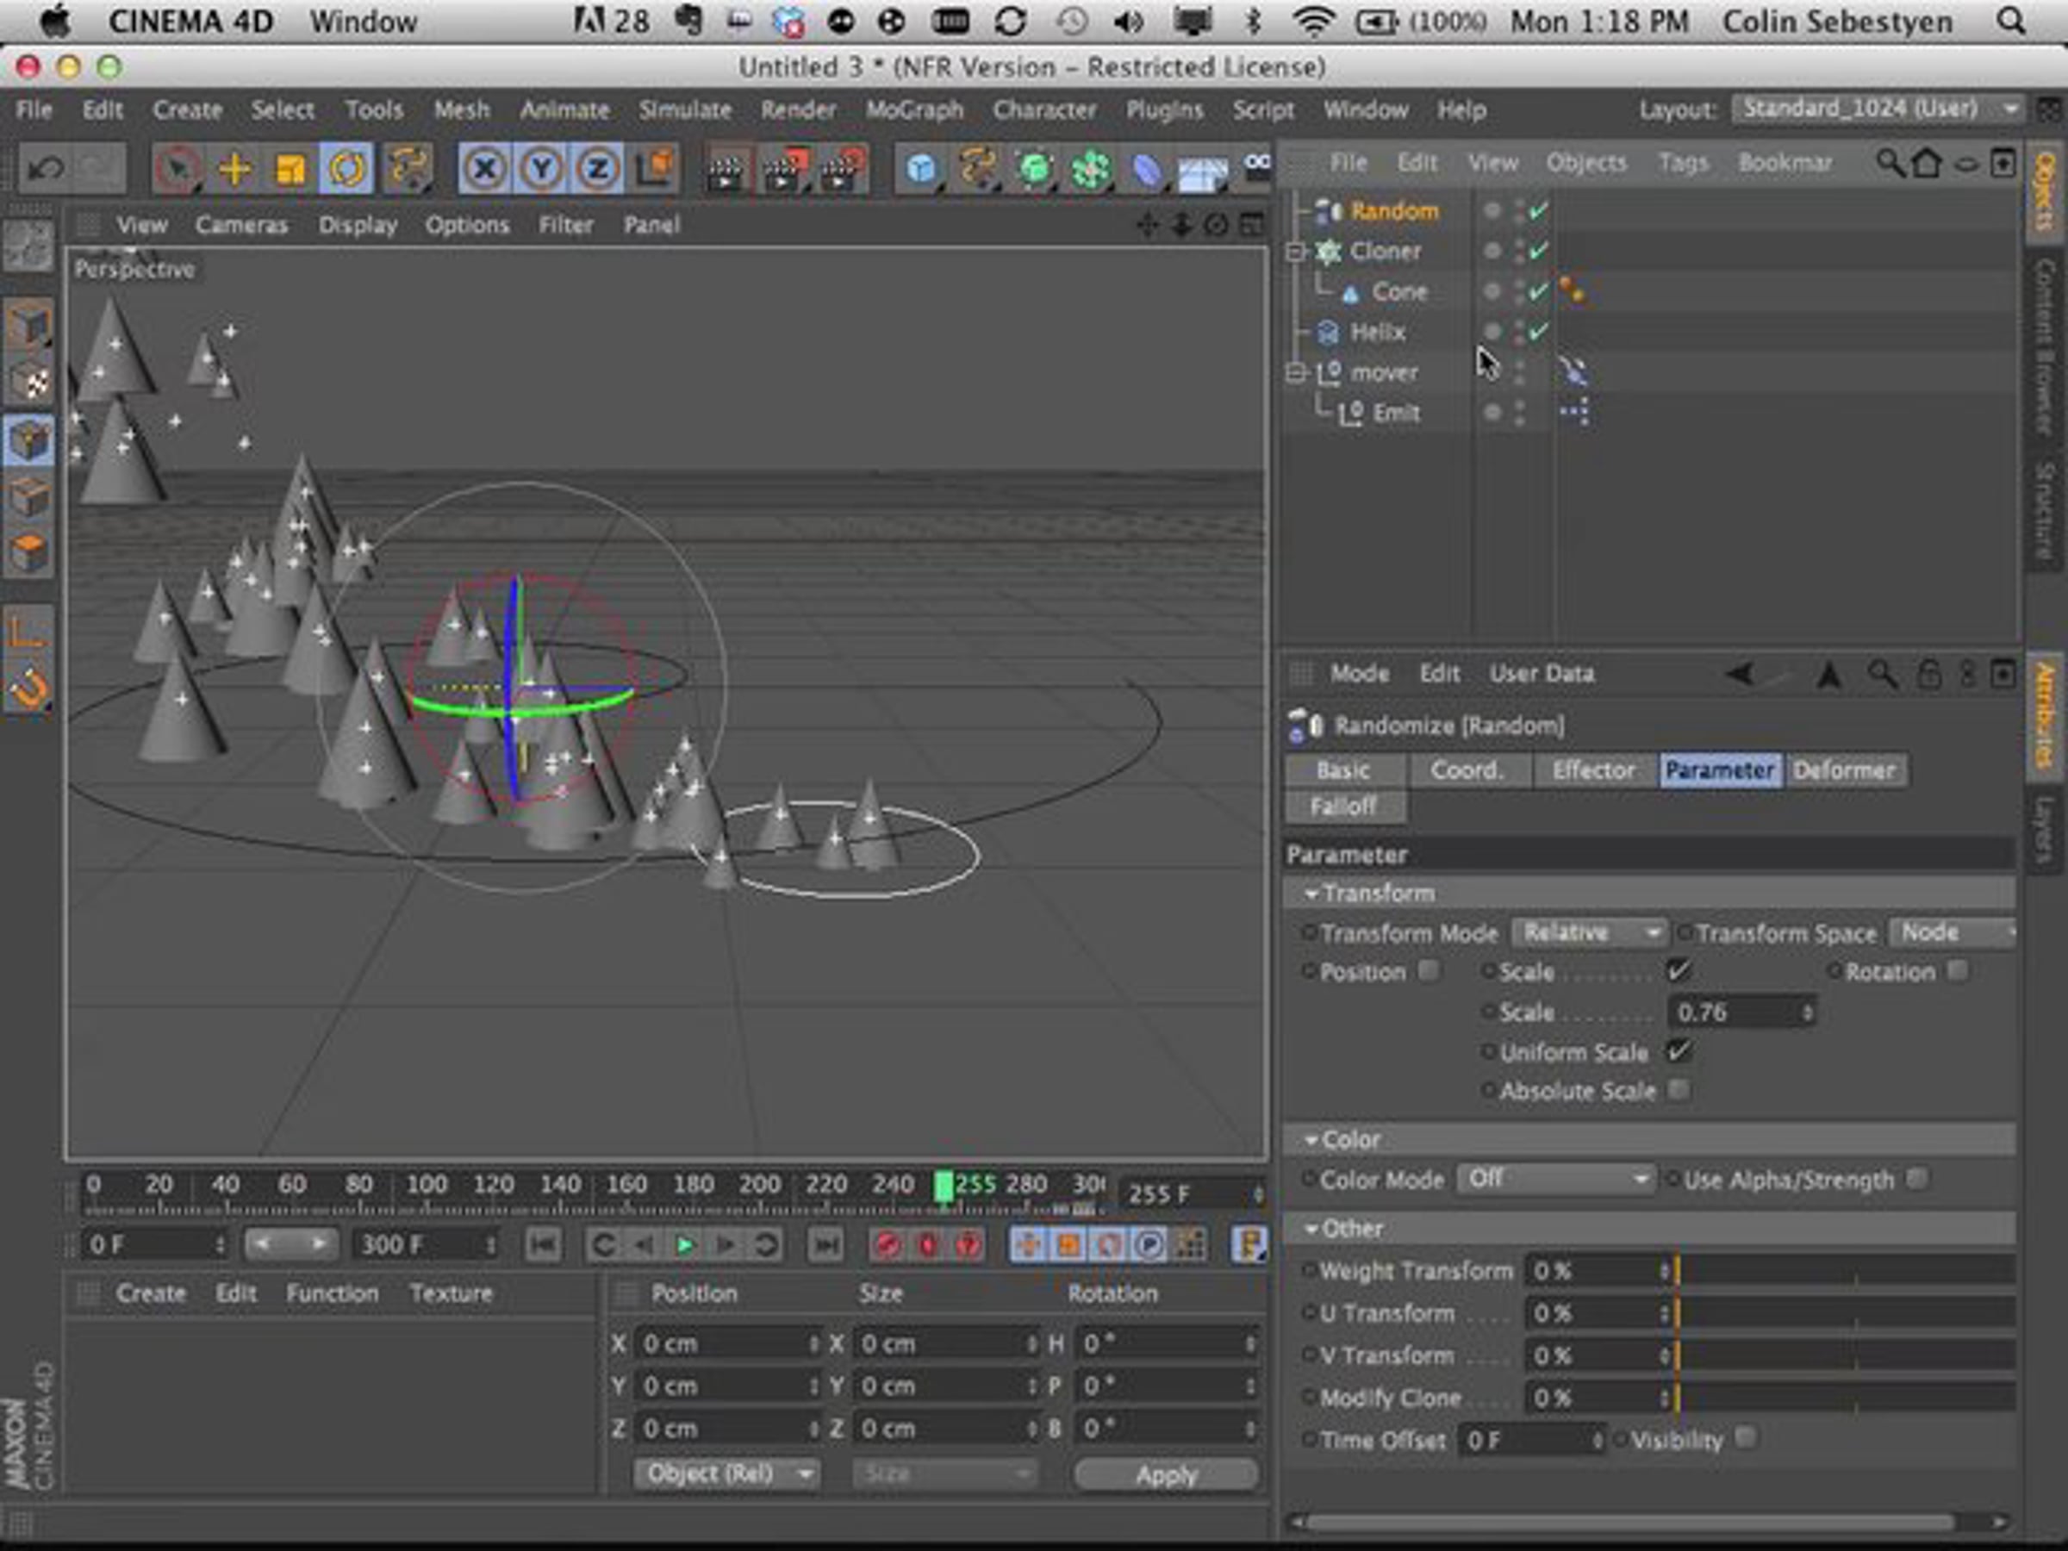
Task: Click the orange axis icon in left sidebar
Action: coord(29,632)
